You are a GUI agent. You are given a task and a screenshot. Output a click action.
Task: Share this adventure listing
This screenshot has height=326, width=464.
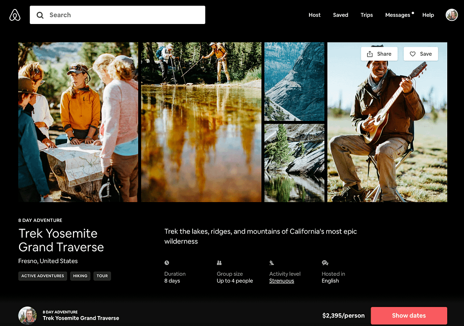(379, 54)
